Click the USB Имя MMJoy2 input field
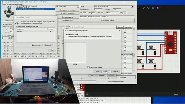This screenshot has height=104, width=185. (x=112, y=13)
